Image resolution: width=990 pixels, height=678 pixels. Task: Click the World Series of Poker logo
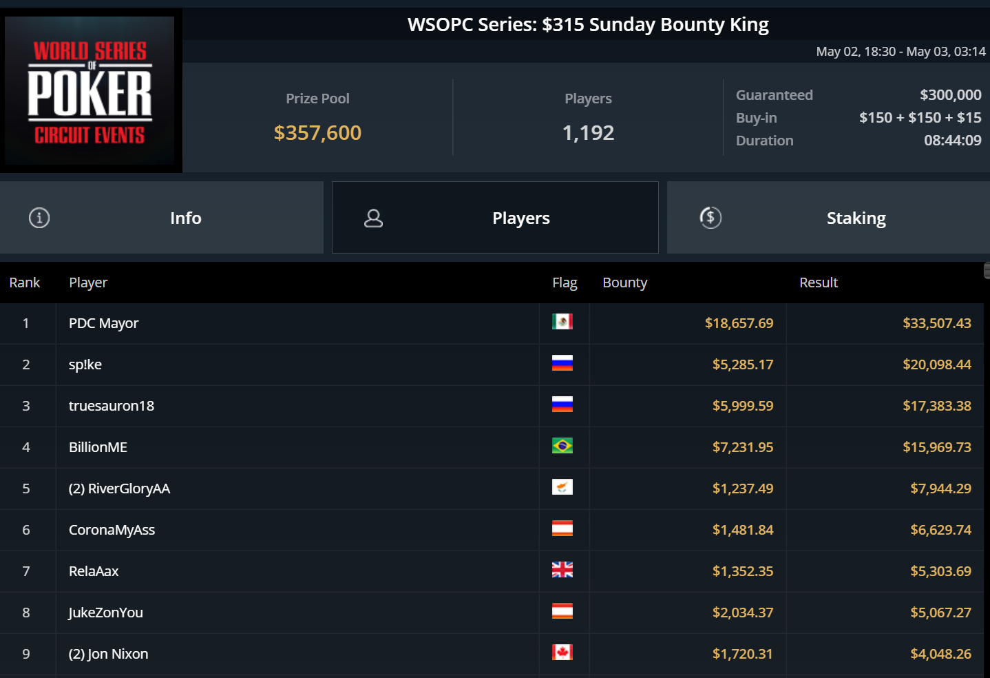tap(90, 90)
